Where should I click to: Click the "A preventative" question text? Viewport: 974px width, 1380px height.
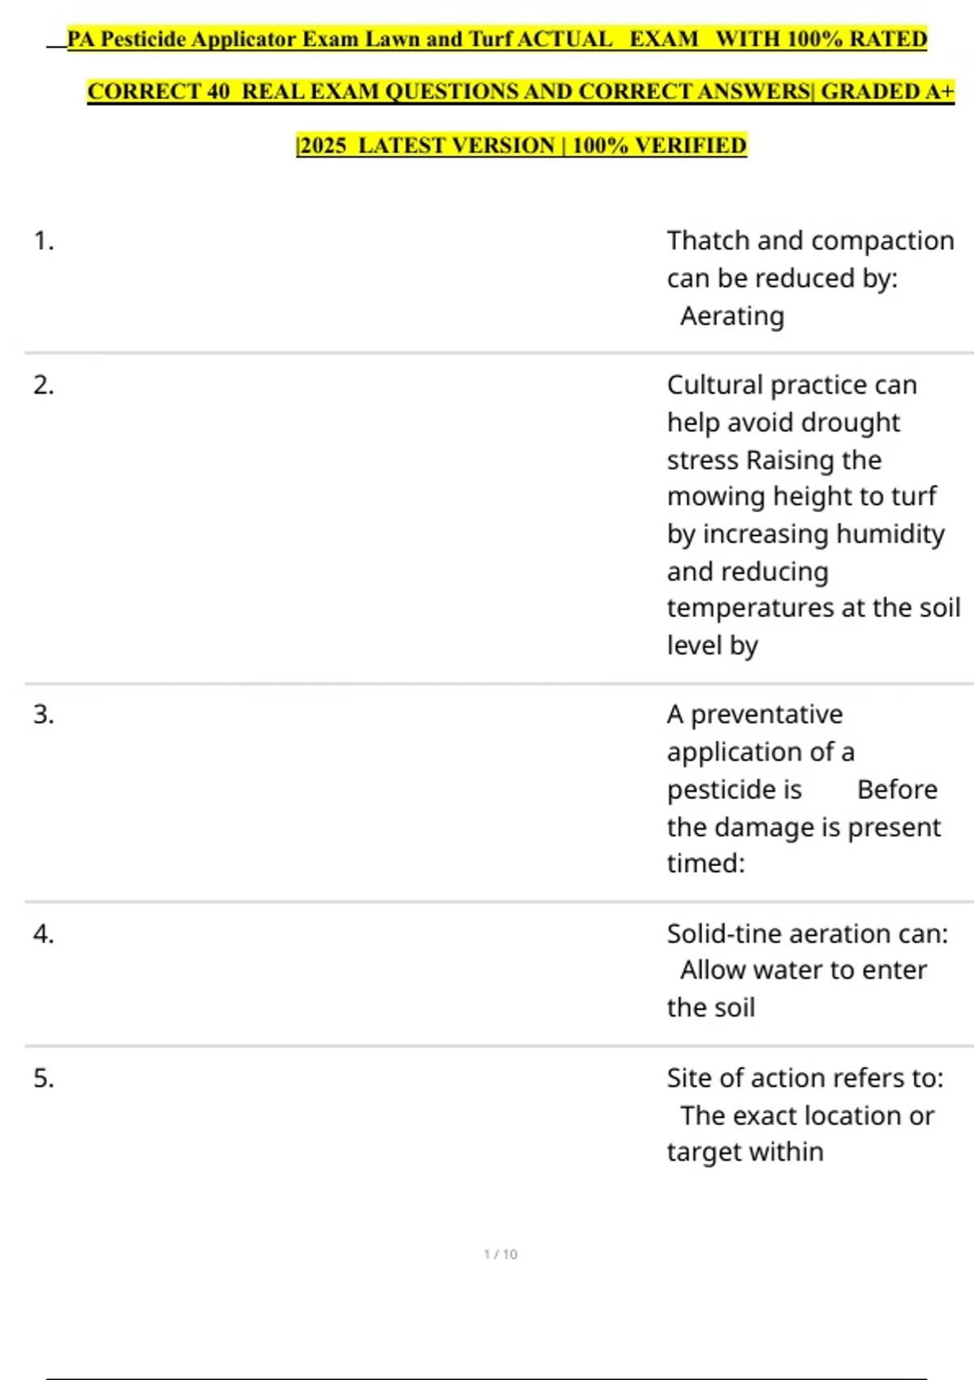[755, 714]
